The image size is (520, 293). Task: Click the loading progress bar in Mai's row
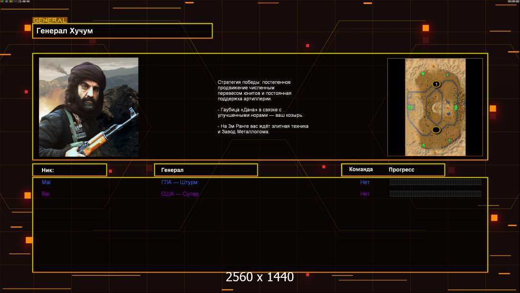pos(436,182)
